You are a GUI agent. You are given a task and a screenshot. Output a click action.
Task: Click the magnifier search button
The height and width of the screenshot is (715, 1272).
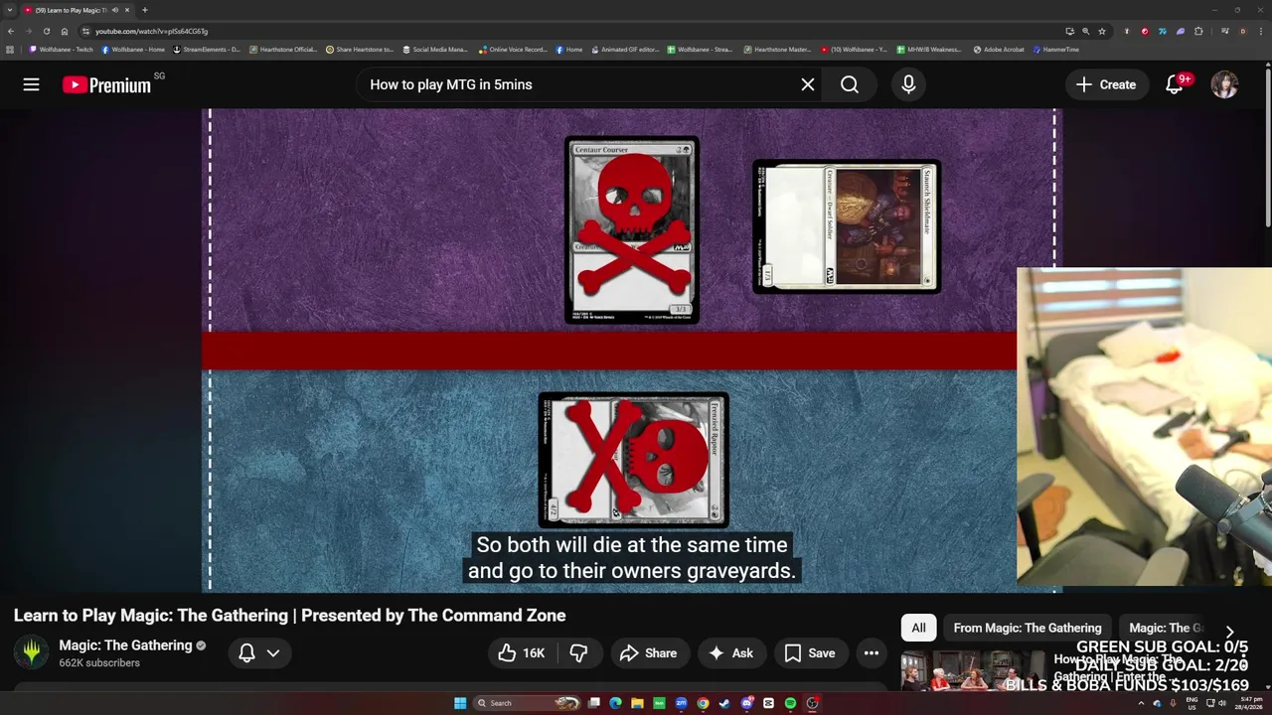pos(850,84)
